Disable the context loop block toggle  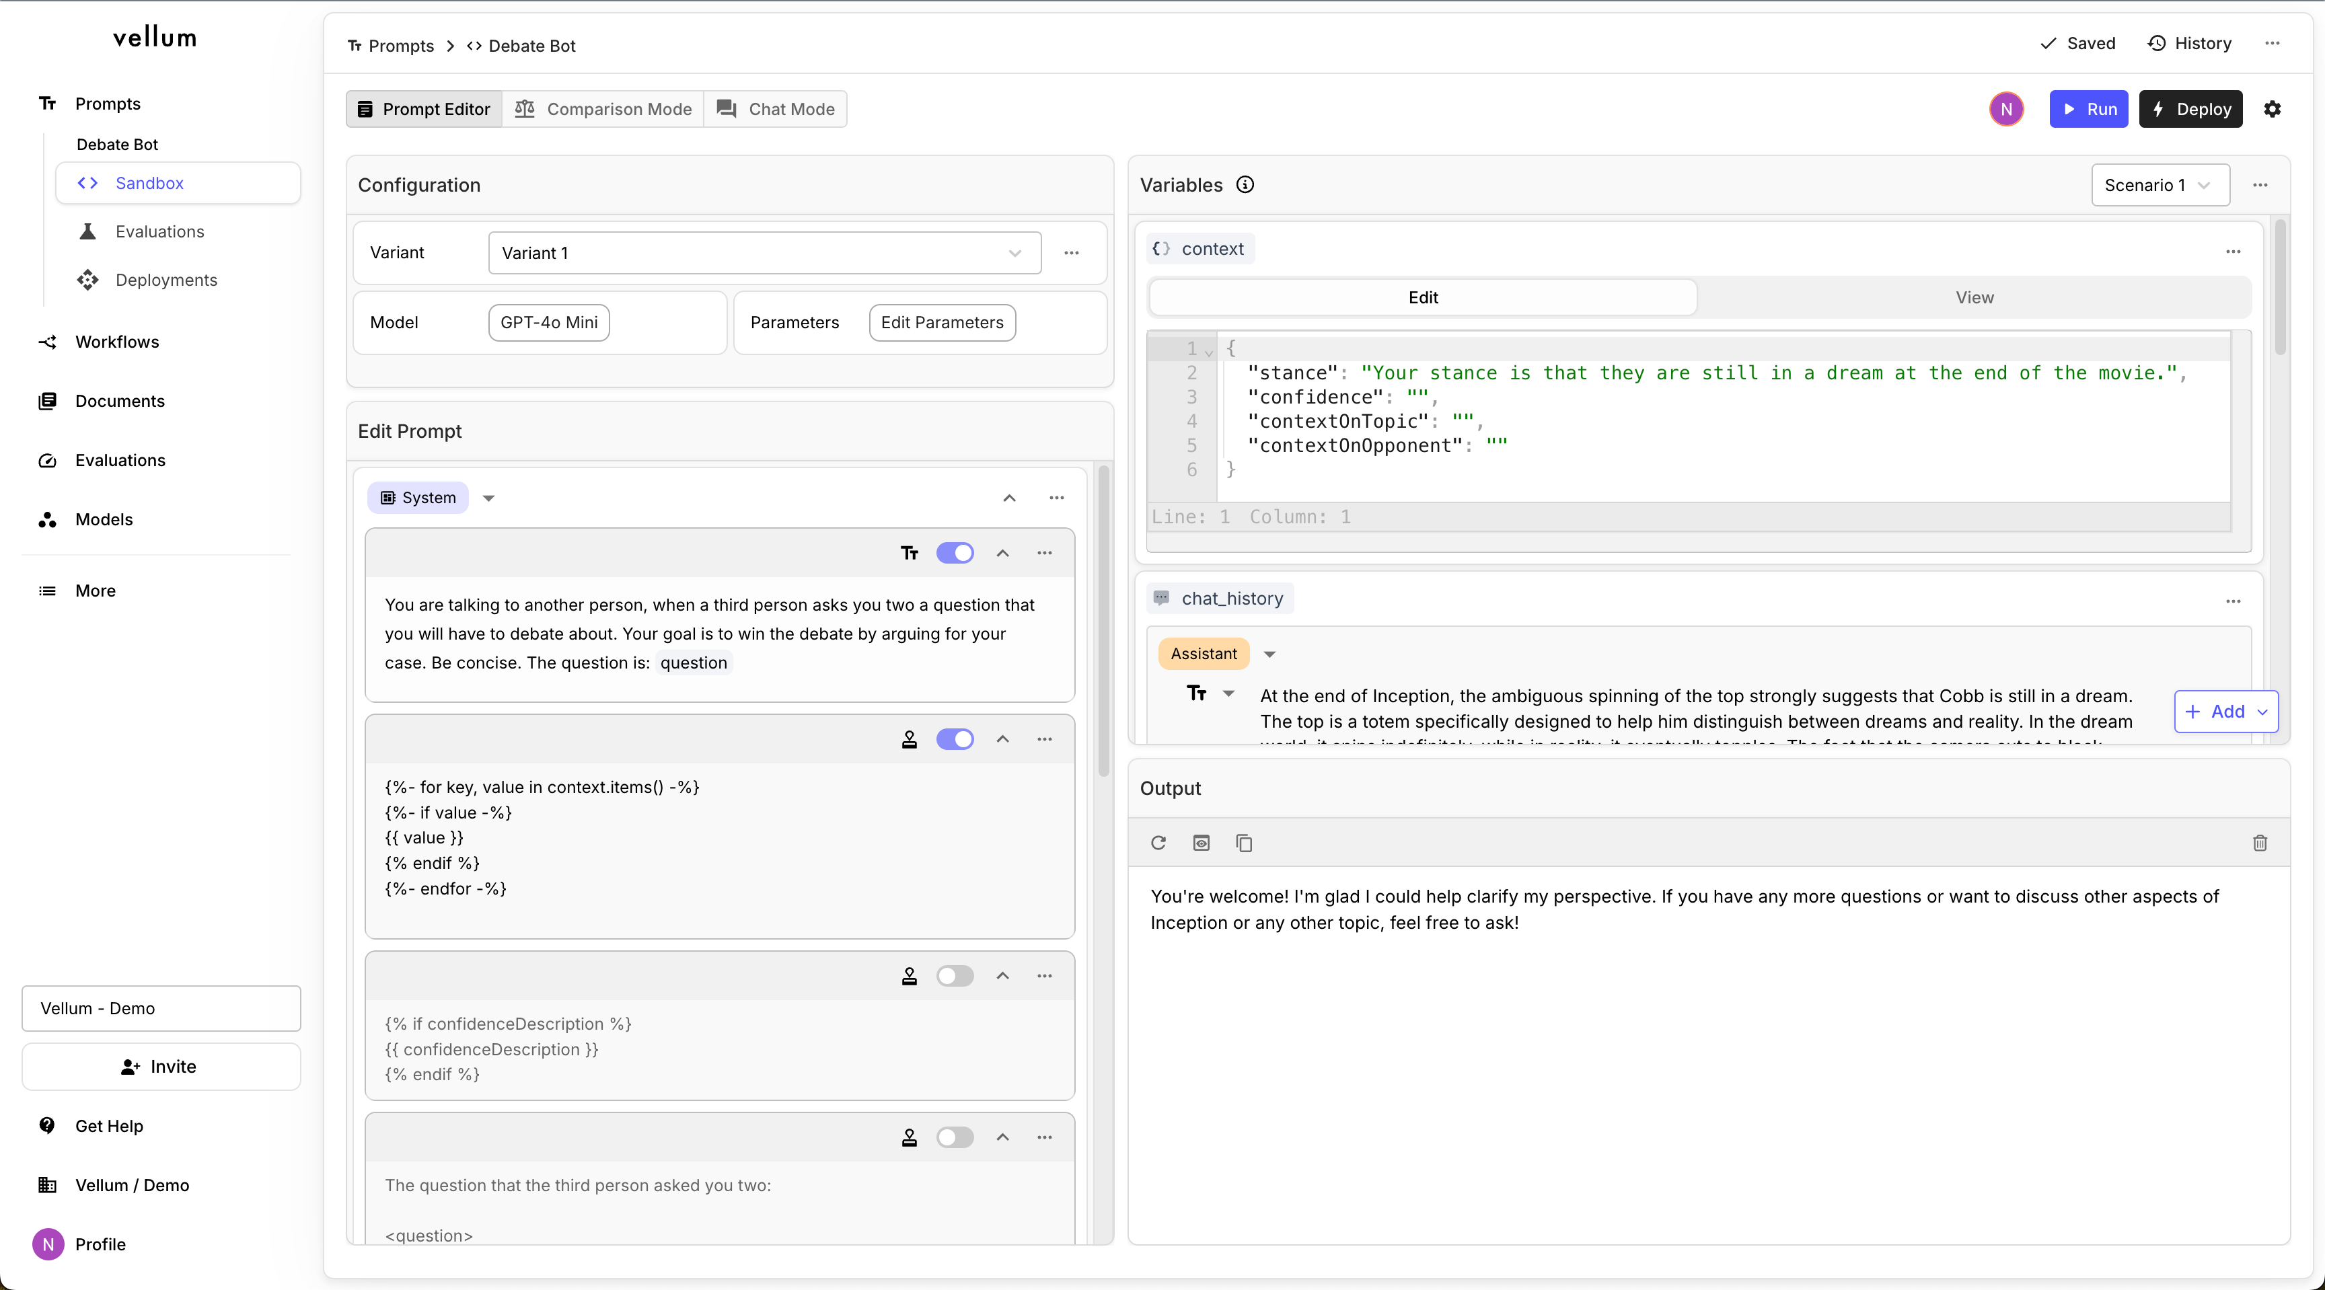pos(954,738)
